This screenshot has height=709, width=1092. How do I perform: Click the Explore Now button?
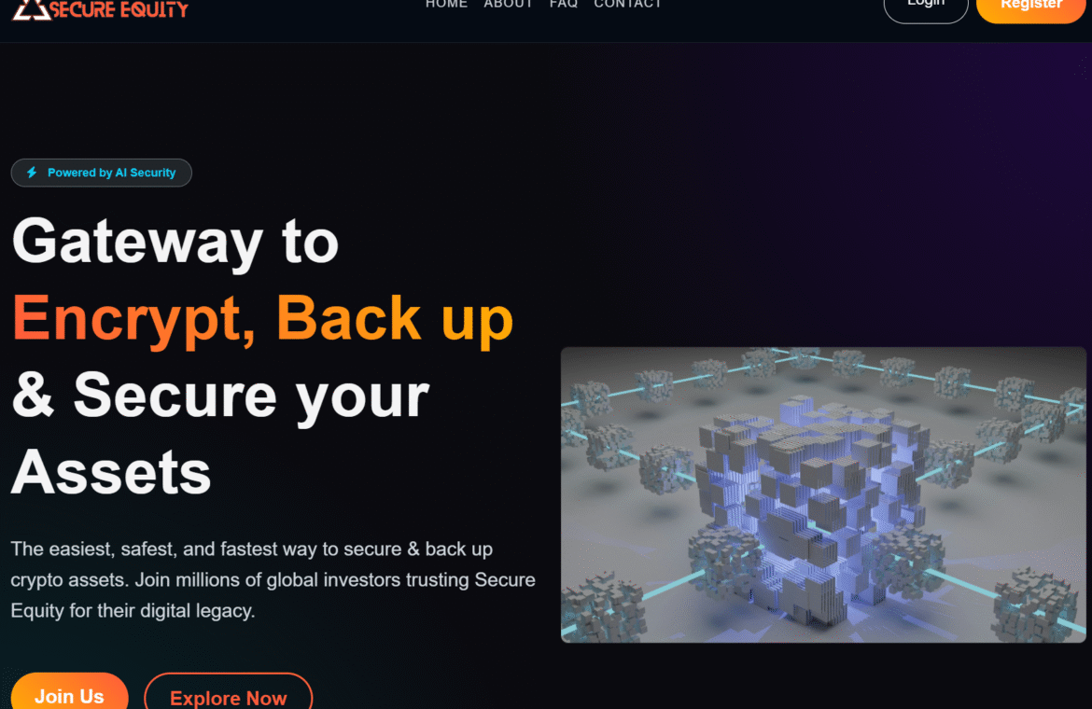click(229, 692)
